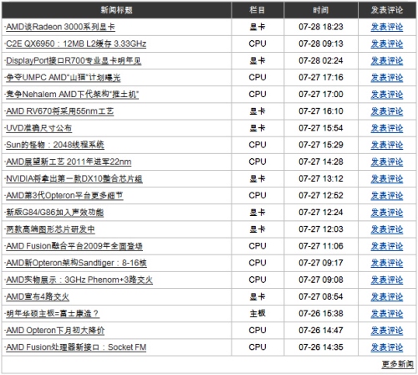Screen dimensions: 418x375
Task: Click time cell '07-27 15:54'
Action: click(321, 128)
